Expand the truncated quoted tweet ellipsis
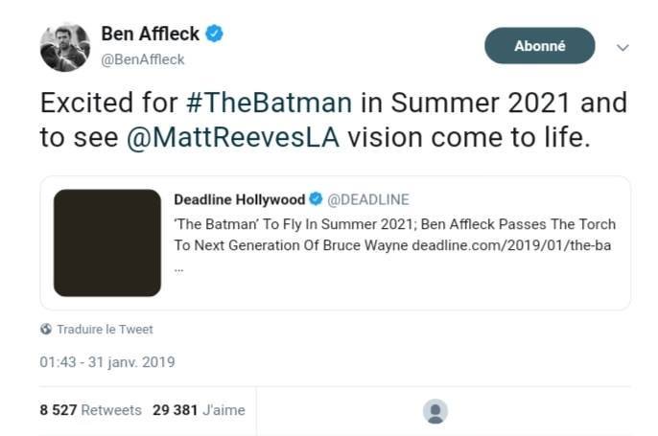 coord(179,266)
